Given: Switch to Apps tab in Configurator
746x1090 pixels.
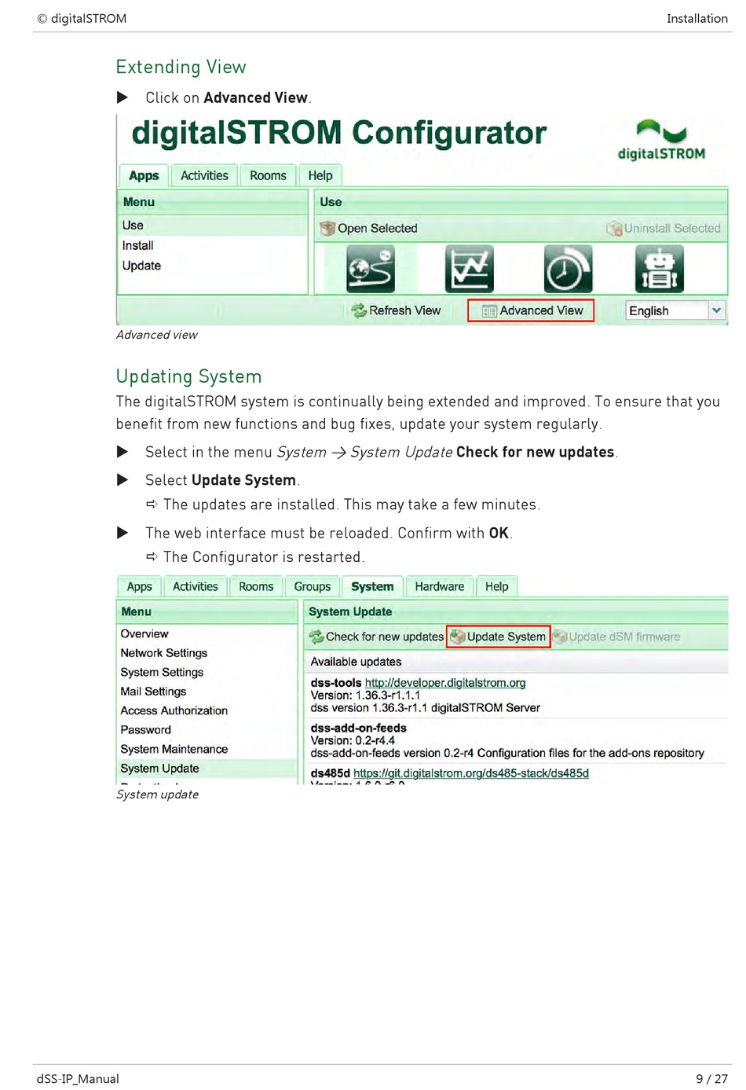Looking at the screenshot, I should coord(144,176).
